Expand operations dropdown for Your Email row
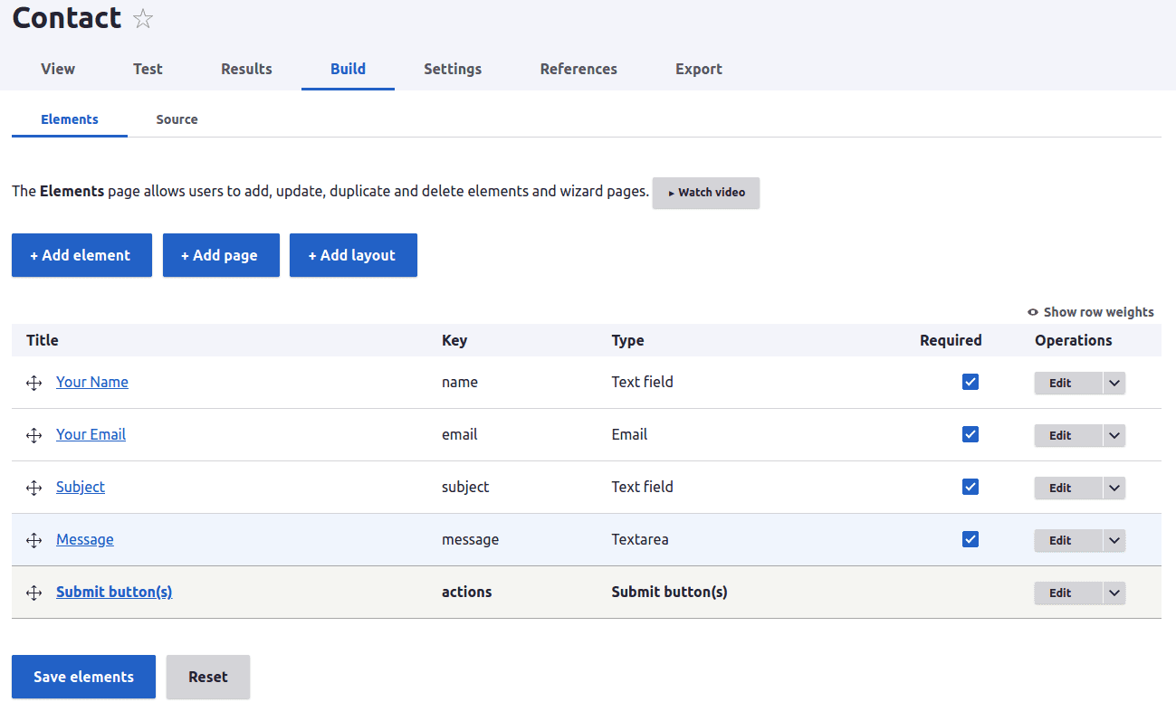The width and height of the screenshot is (1176, 721). [x=1114, y=435]
